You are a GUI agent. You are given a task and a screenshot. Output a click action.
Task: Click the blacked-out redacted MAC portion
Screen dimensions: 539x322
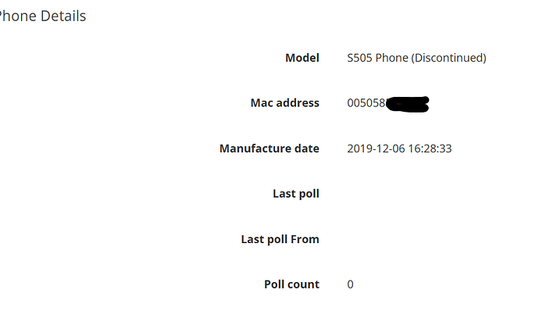point(408,103)
